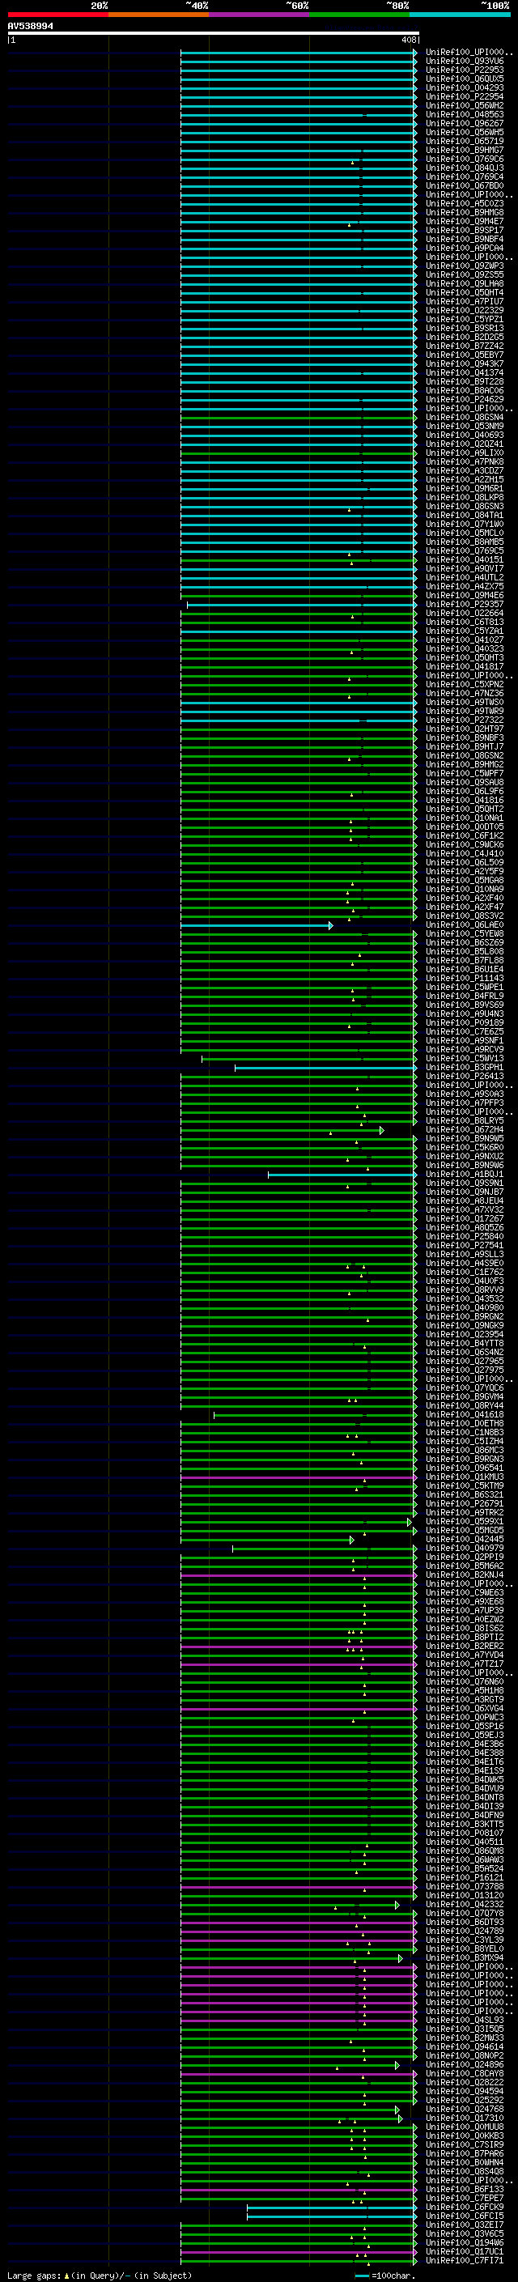Screen dimensions: 518x2282
Task: Click hit label UniRef100_Q96267
Action: coord(465,123)
